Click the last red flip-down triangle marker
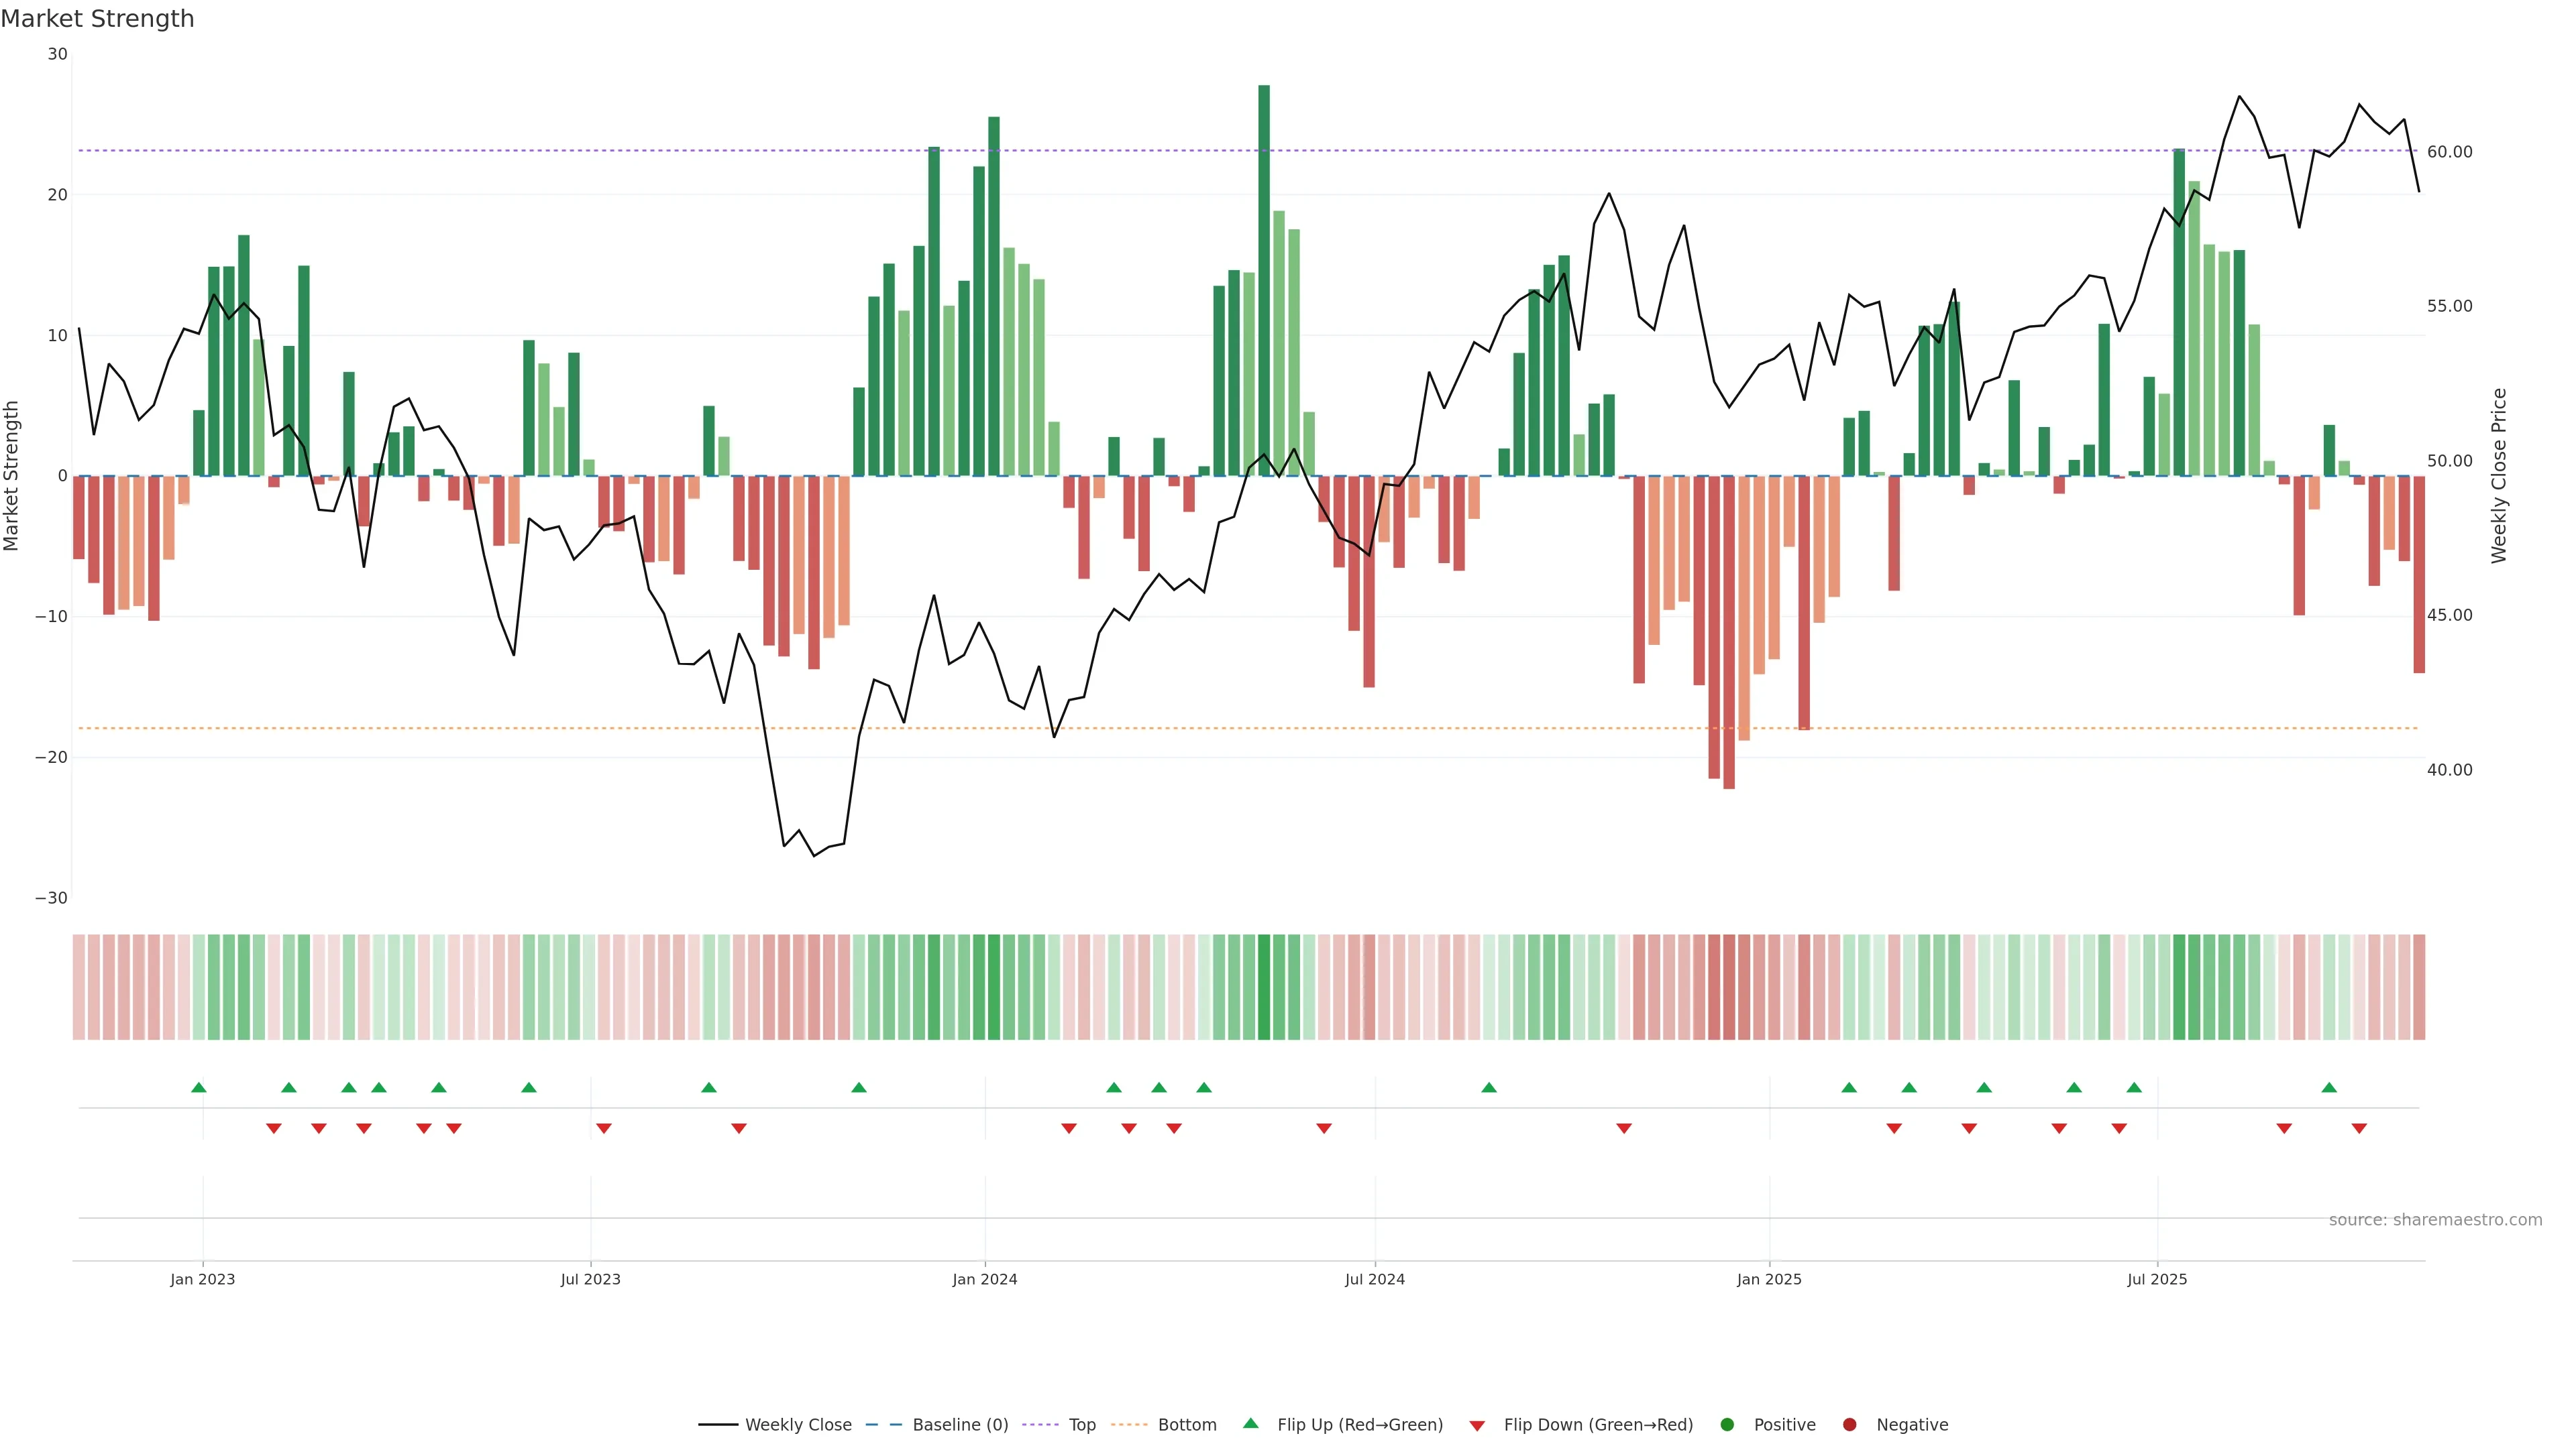Viewport: 2576px width, 1448px height. [2359, 1128]
